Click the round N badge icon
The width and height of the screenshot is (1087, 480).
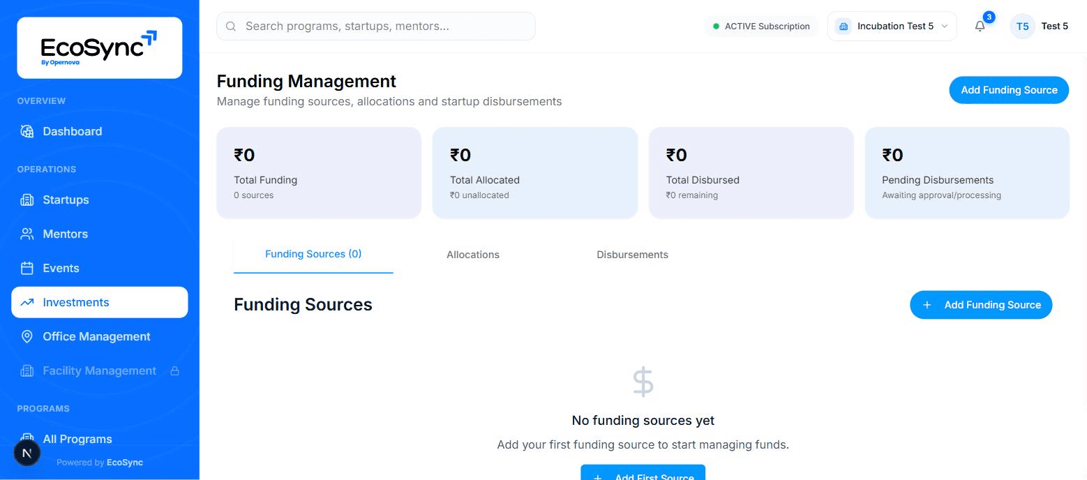point(27,453)
